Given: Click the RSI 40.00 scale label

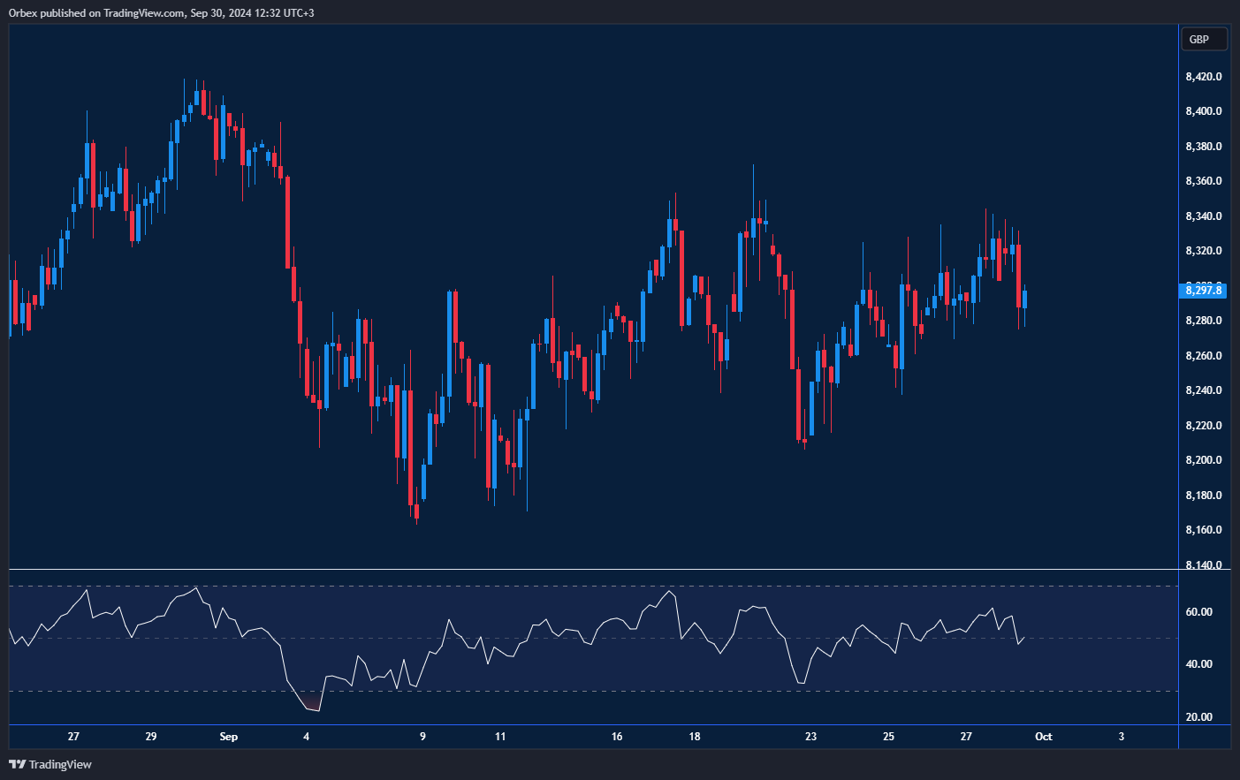Looking at the screenshot, I should 1198,664.
